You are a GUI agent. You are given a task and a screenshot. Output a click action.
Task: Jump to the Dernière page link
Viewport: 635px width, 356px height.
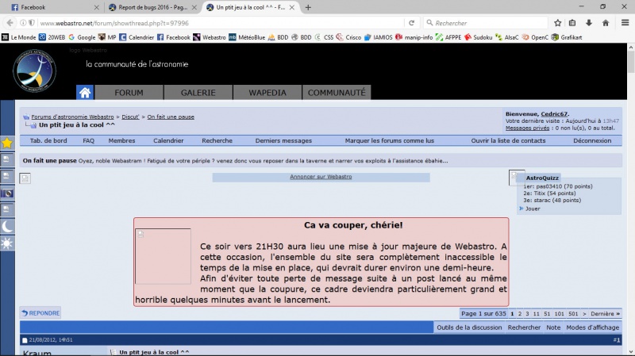pos(605,313)
